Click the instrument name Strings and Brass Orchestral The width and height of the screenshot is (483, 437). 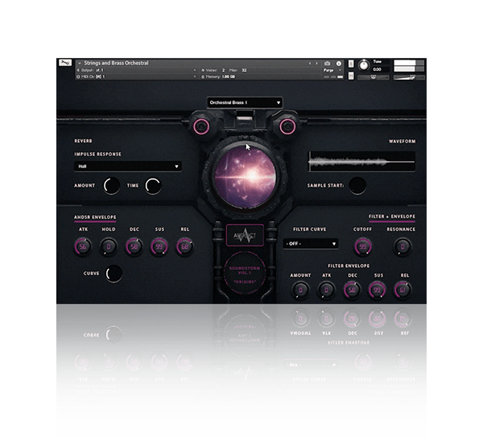coord(116,63)
